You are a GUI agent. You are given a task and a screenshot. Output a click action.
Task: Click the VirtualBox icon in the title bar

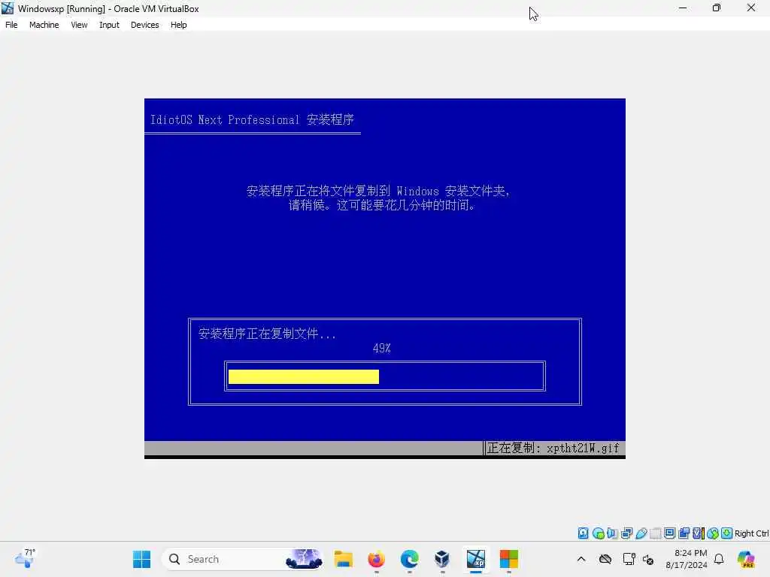pyautogui.click(x=8, y=8)
